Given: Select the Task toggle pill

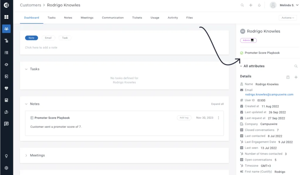Looking at the screenshot, I should [65, 38].
